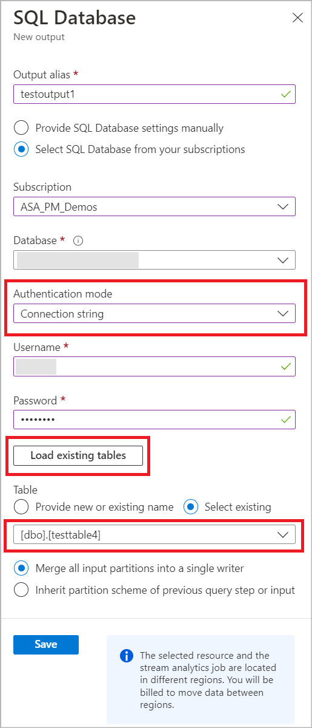Click the green checkmark in Password field
The image size is (312, 728).
coord(285,420)
